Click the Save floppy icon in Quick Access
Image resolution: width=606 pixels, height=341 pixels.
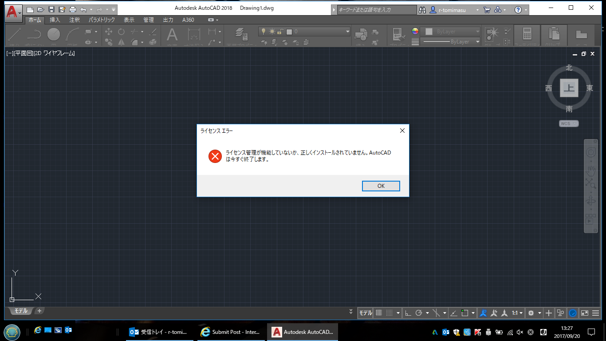point(51,9)
